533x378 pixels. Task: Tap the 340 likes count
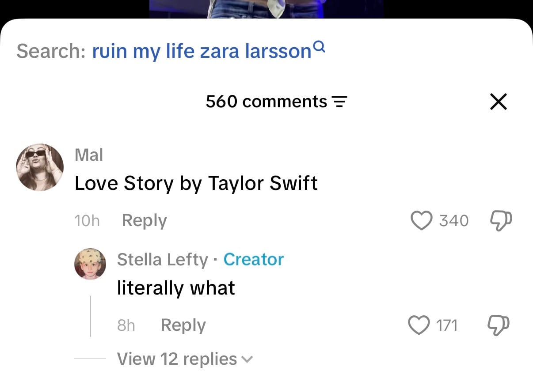pyautogui.click(x=454, y=220)
